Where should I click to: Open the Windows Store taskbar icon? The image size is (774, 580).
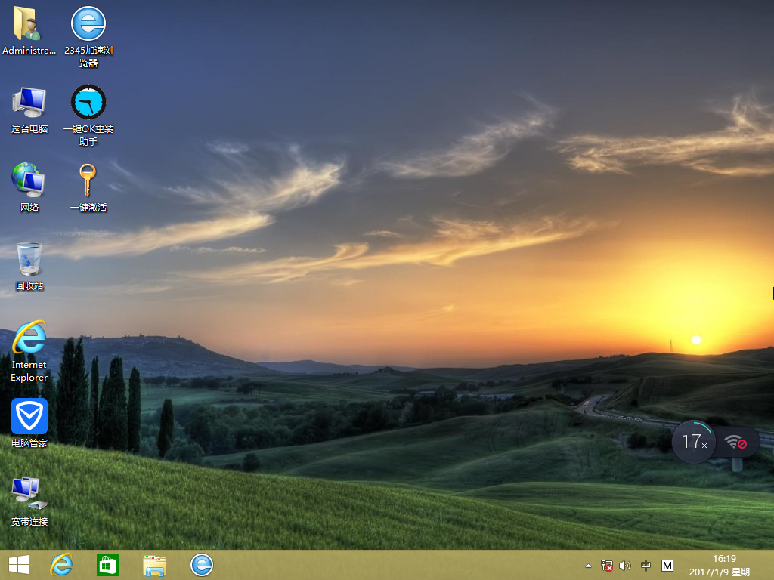click(x=108, y=565)
